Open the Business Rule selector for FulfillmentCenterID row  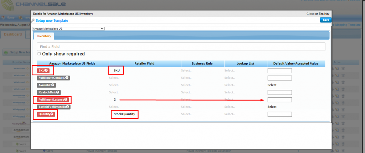(186, 78)
